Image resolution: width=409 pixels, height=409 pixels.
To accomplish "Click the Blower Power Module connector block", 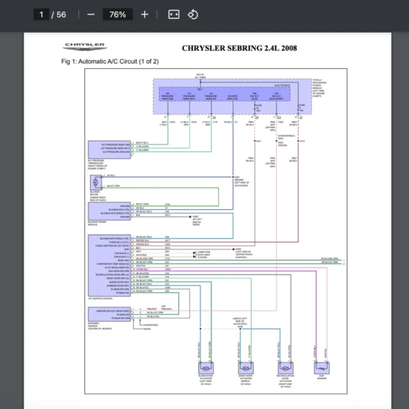I will pyautogui.click(x=111, y=210).
